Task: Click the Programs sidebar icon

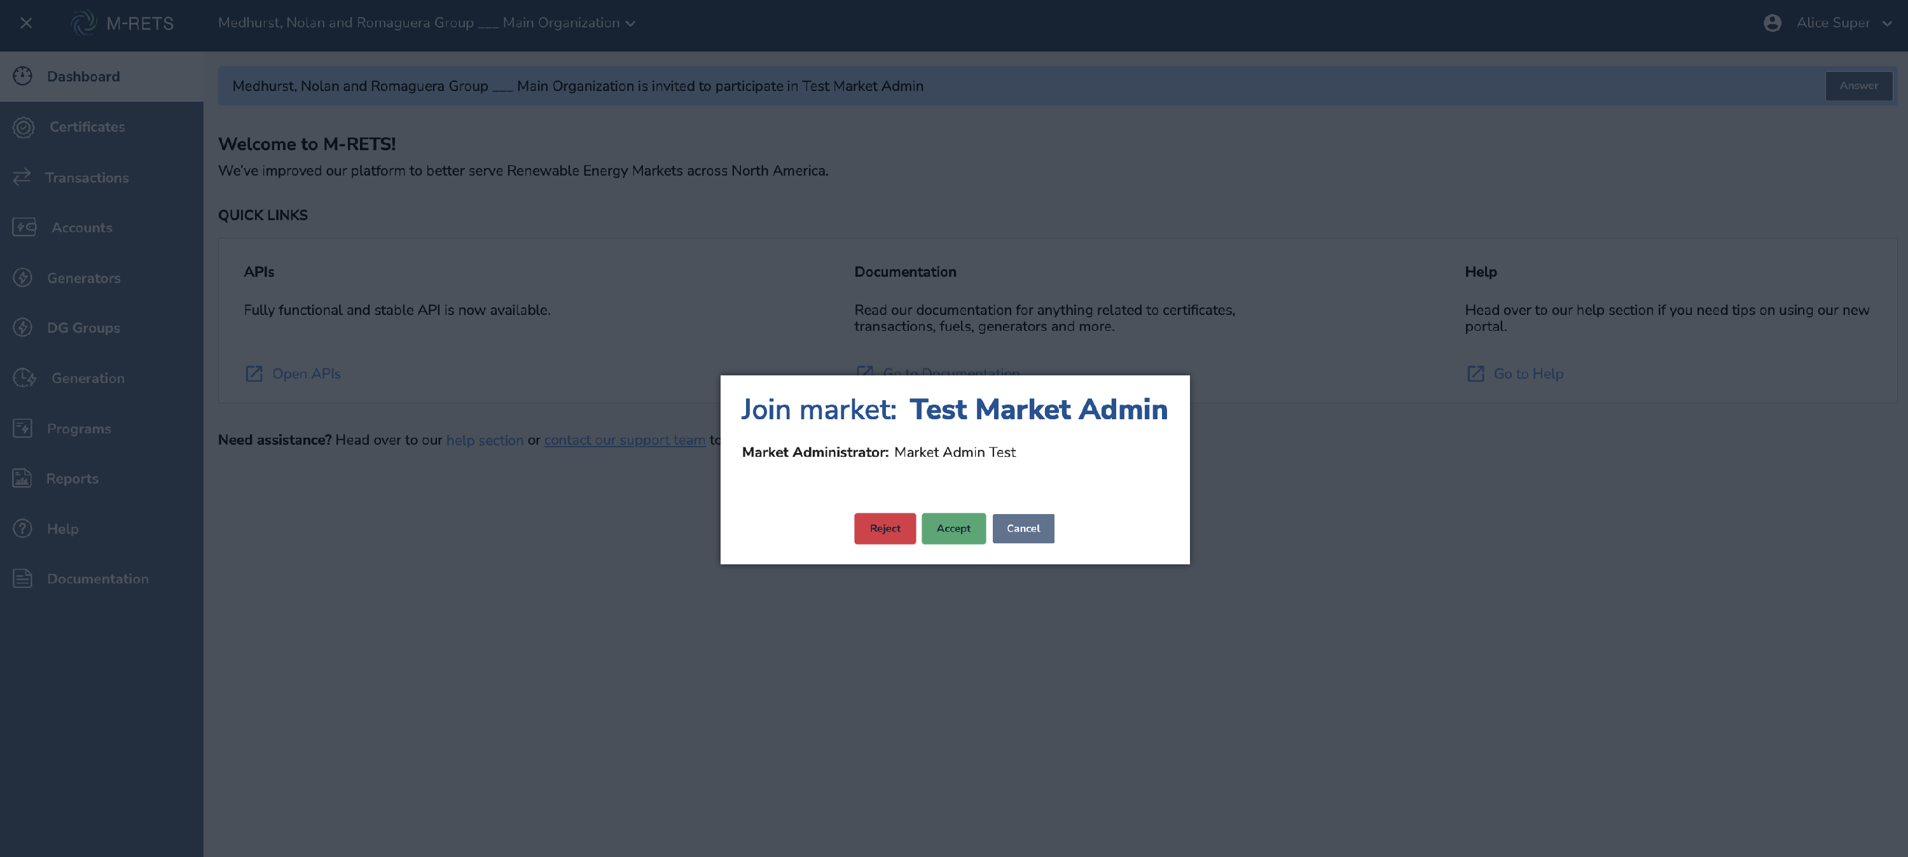Action: pos(22,428)
